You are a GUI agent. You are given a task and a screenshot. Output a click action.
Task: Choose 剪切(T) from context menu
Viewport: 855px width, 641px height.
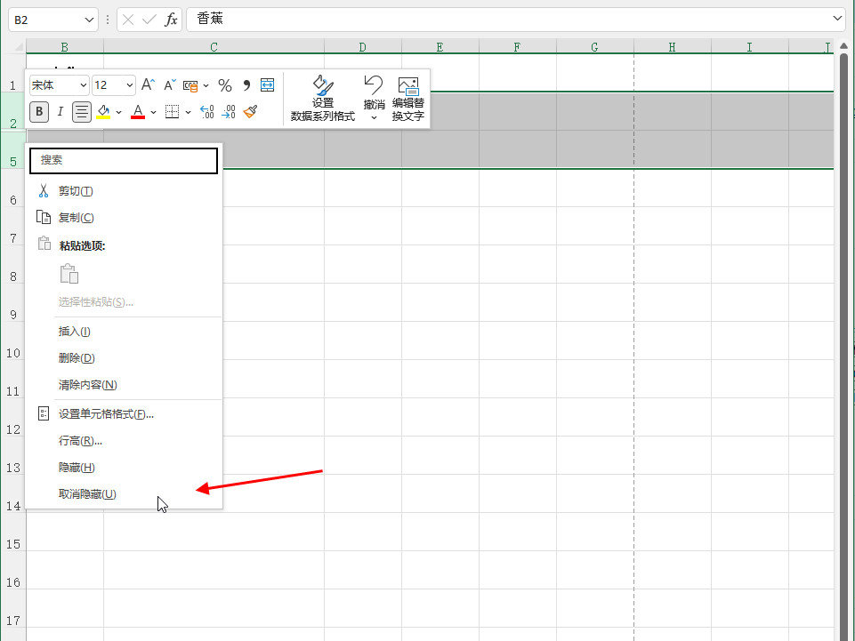click(125, 191)
